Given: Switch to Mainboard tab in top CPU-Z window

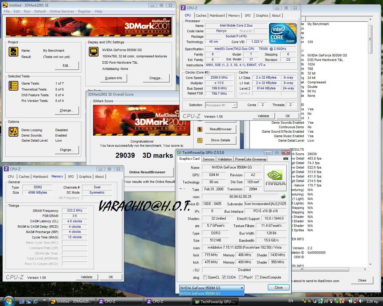Looking at the screenshot, I should click(217, 16).
